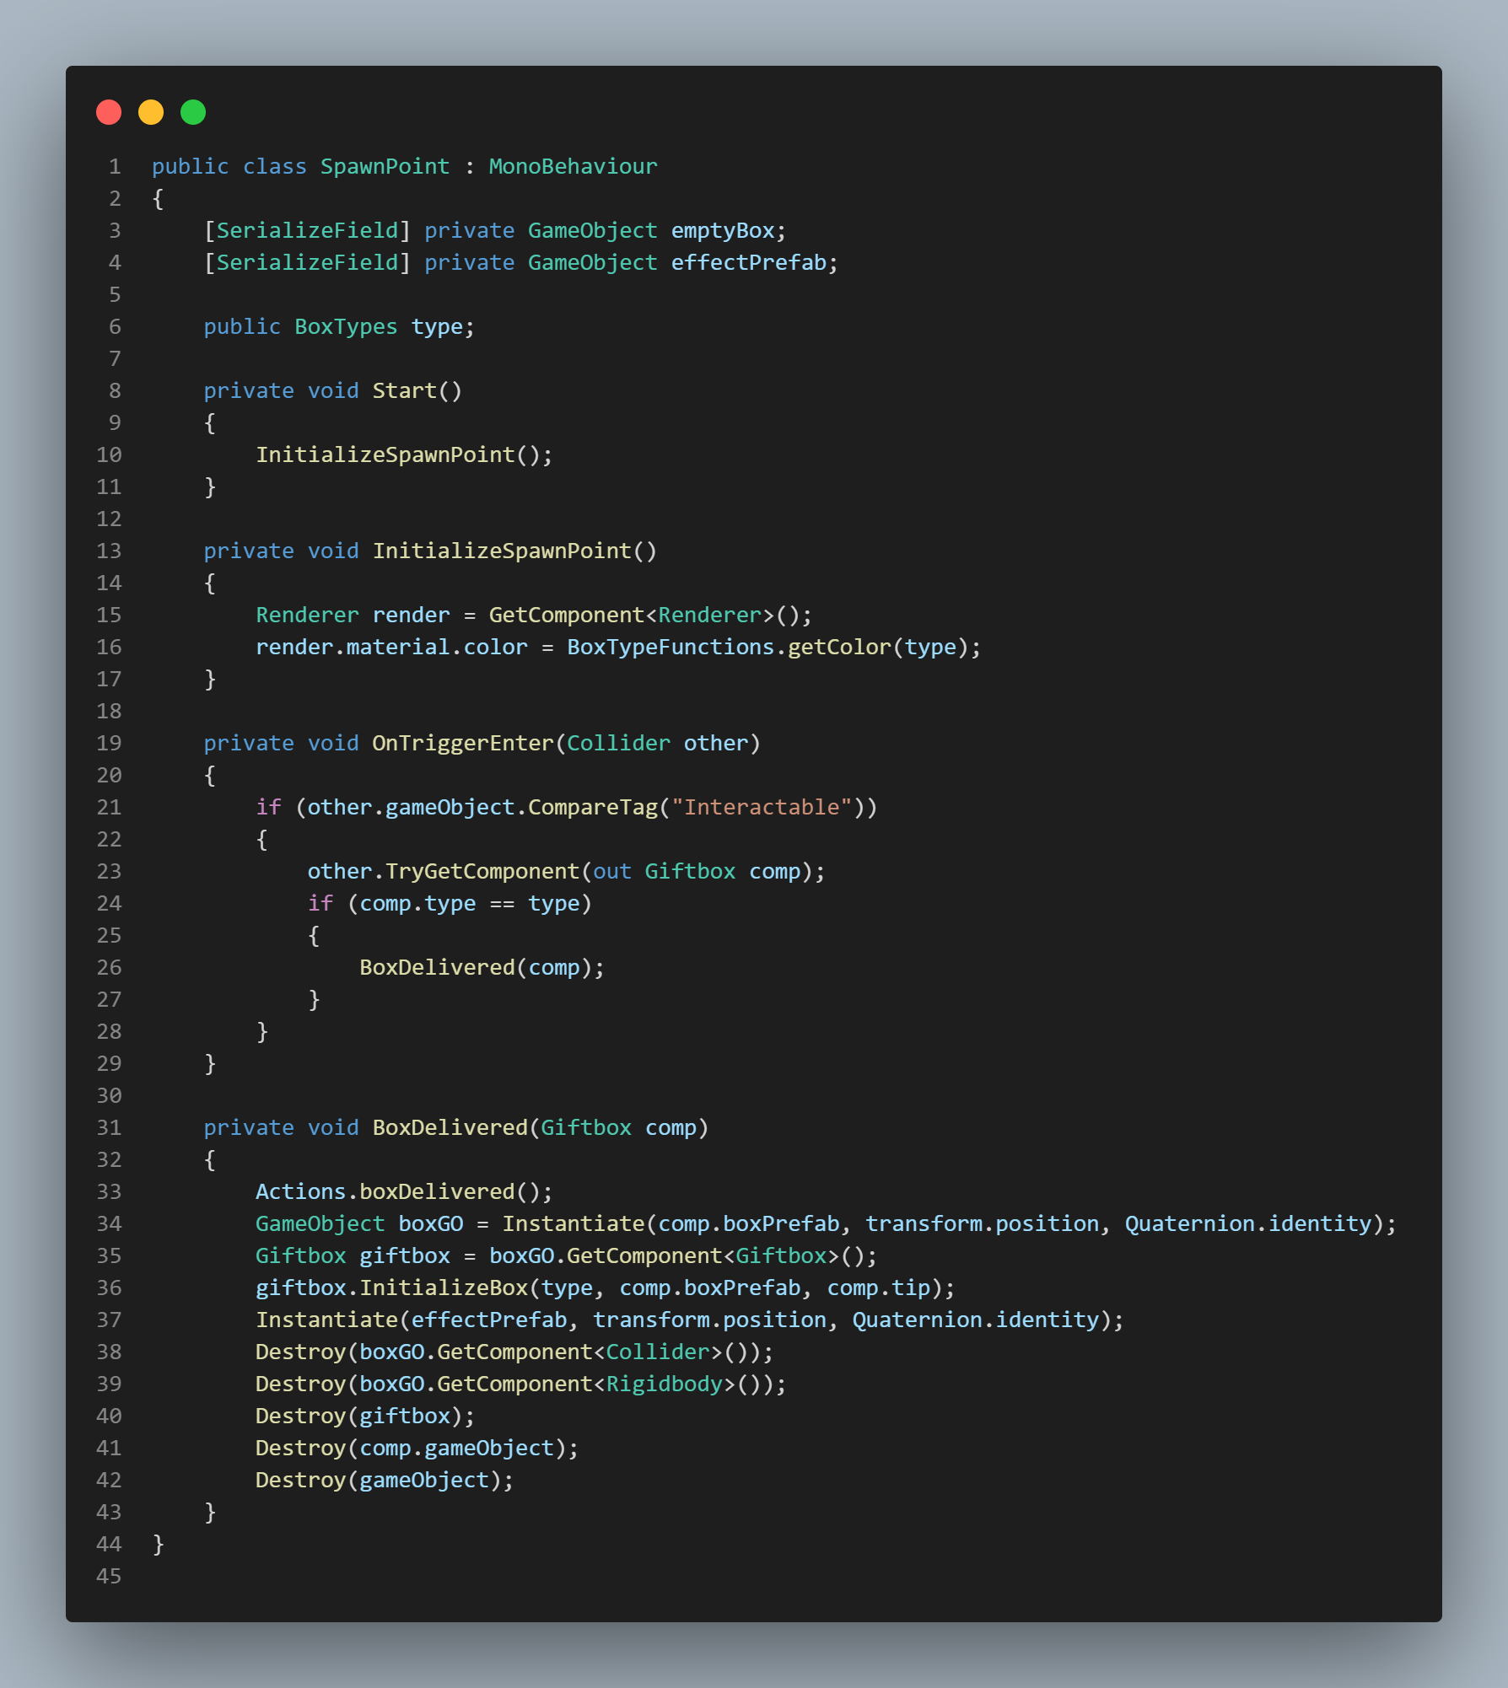Click the green maximize window dot
Screen dimensions: 1508x1688
(x=193, y=112)
